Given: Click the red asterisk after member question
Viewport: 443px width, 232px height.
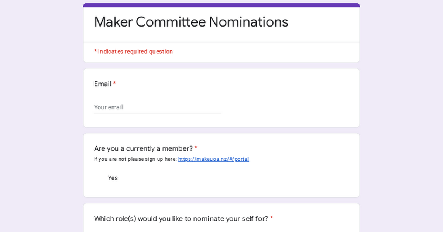Looking at the screenshot, I should 196,148.
